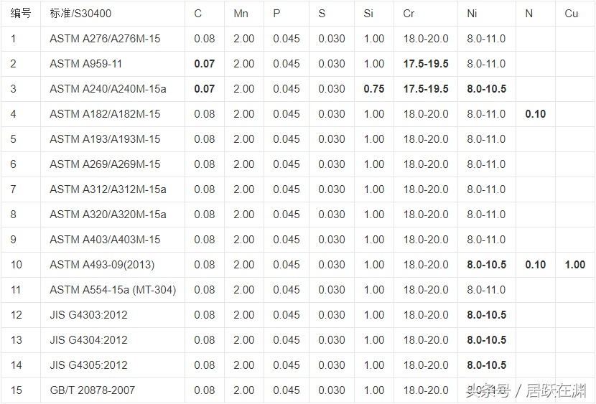Select the ASTM A493-09(2013) standard cell
This screenshot has height=404, width=596.
pos(102,265)
